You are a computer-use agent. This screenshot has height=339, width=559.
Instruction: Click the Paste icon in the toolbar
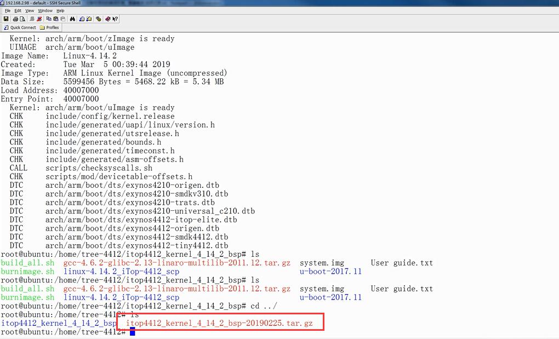point(56,19)
